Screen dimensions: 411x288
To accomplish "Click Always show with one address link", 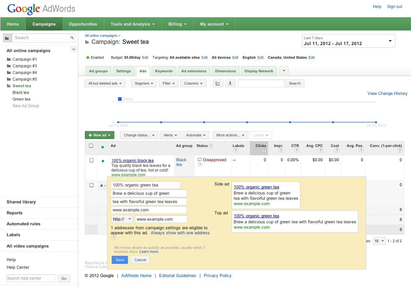I will point(180,233).
